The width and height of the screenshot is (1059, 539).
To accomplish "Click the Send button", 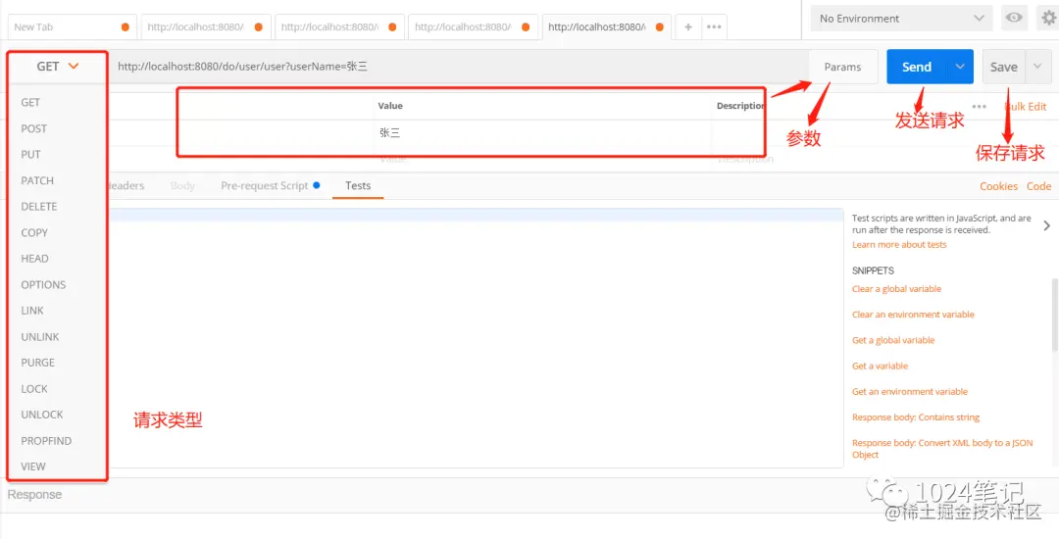I will tap(917, 67).
